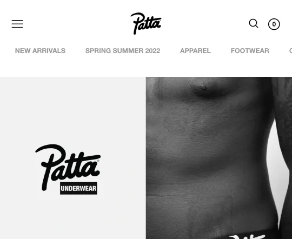Click the light gray Patta Underwear banner panel
This screenshot has width=292, height=239.
coord(73,158)
